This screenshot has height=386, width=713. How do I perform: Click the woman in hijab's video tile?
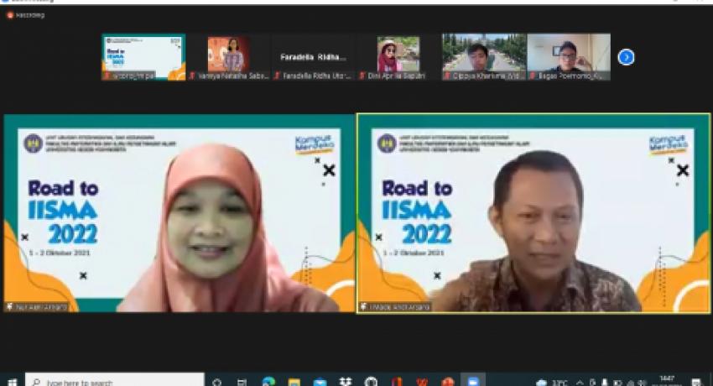[180, 213]
